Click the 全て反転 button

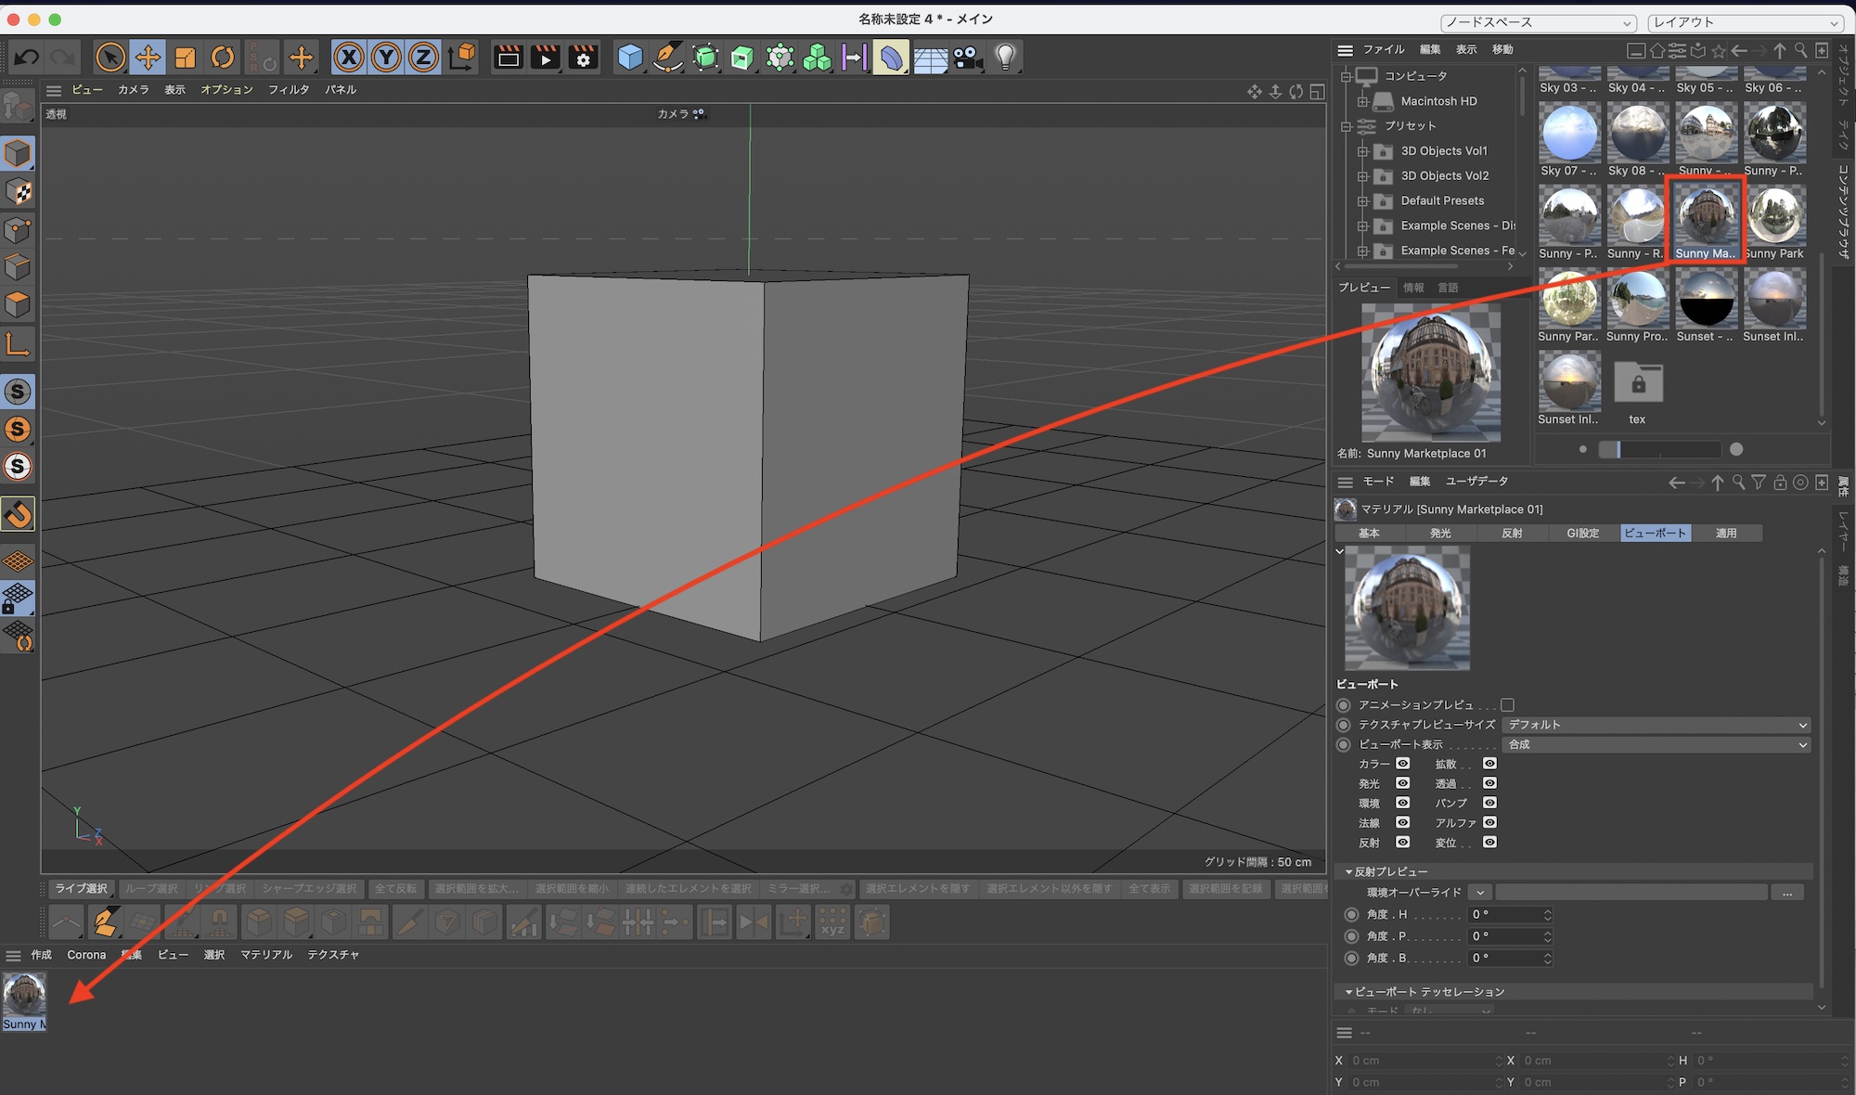click(395, 889)
